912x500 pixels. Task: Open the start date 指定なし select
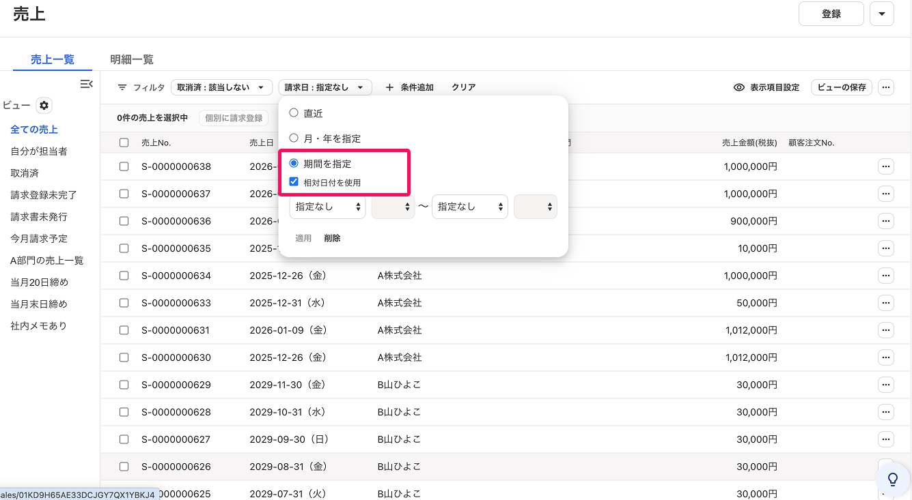tap(328, 207)
